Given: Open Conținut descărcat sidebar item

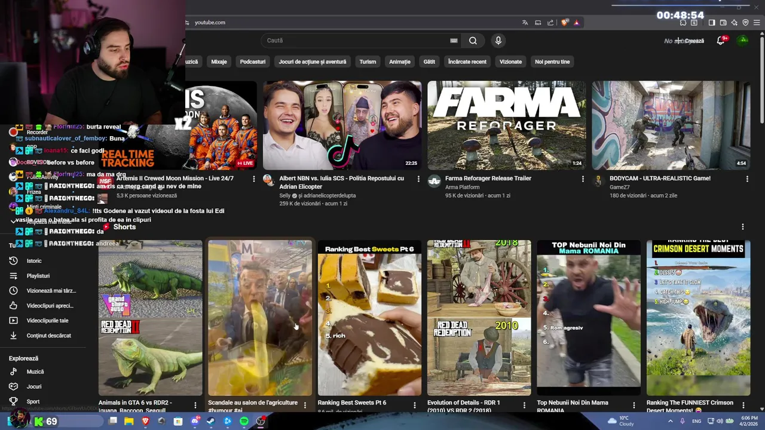Looking at the screenshot, I should coord(50,336).
